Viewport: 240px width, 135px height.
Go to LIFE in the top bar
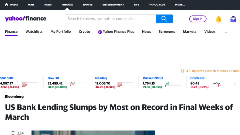[136, 4]
